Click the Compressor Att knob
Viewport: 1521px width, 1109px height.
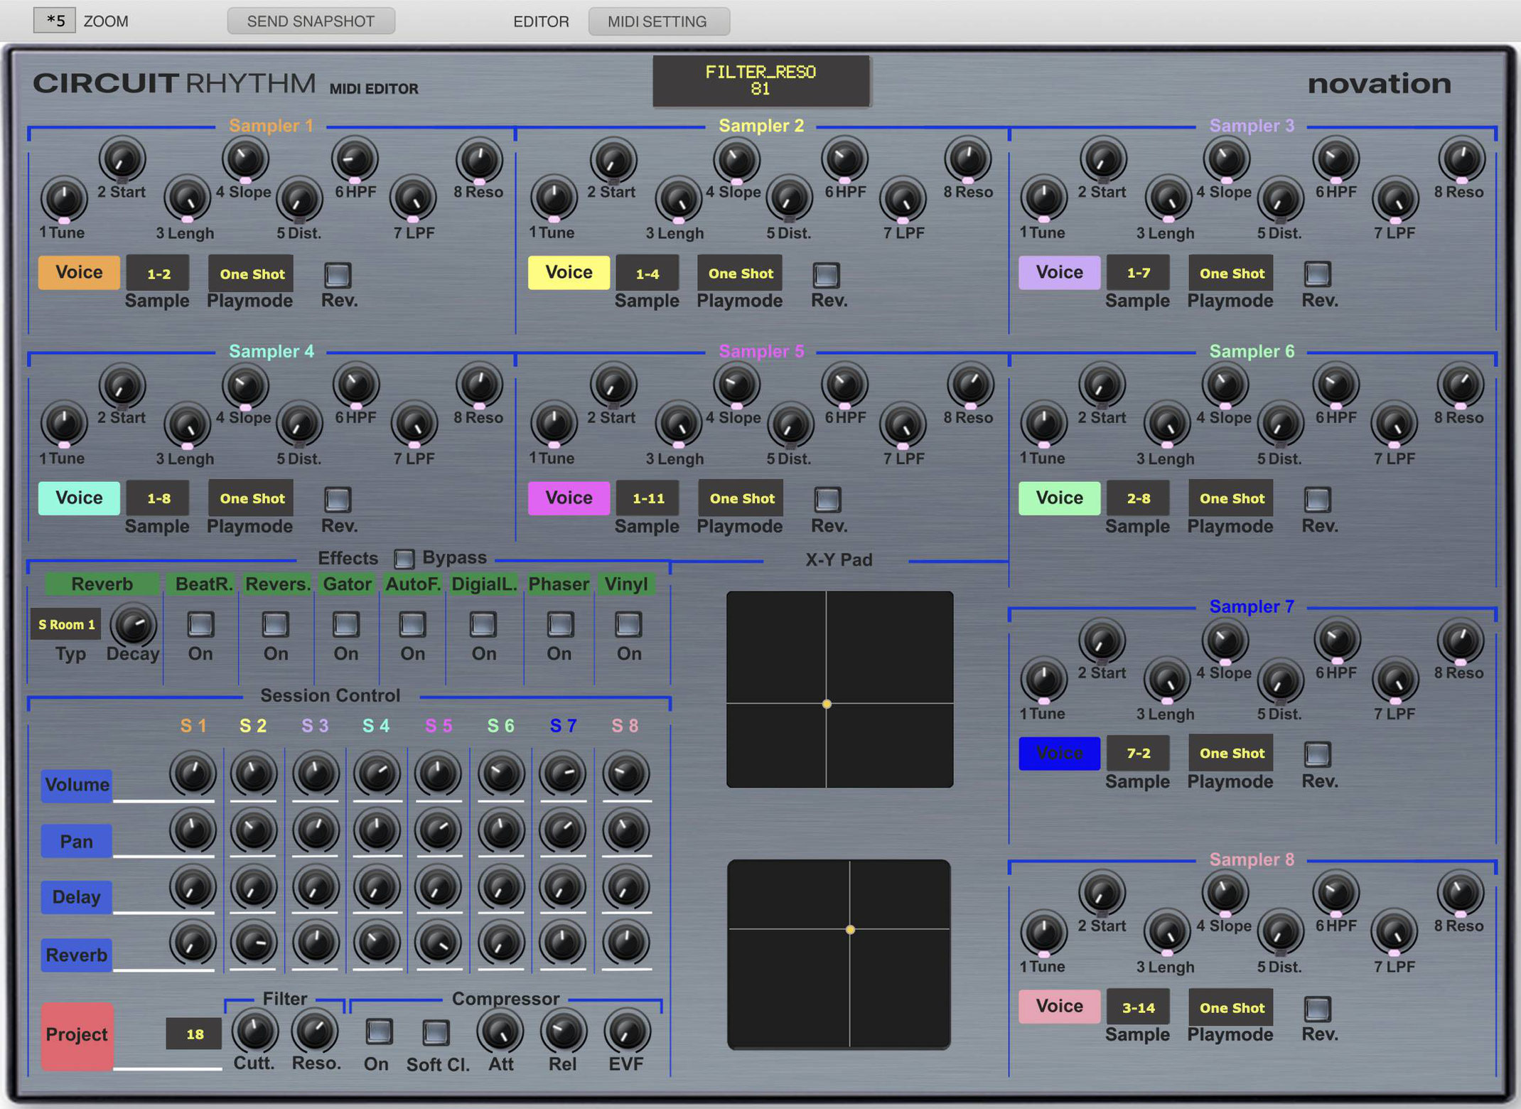tap(500, 1030)
